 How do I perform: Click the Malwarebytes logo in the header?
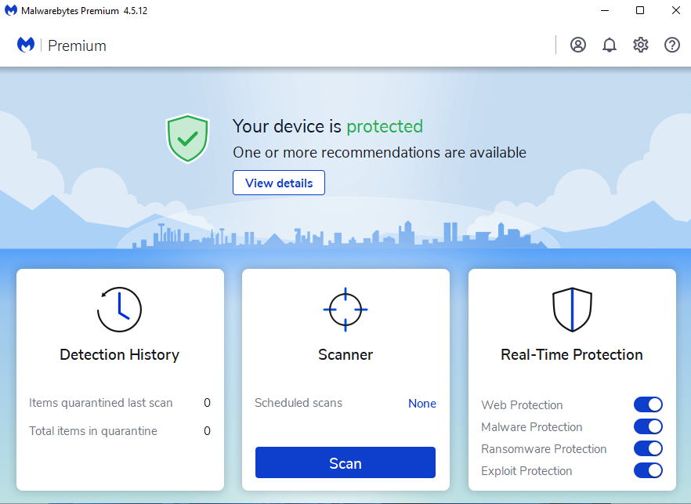click(x=26, y=45)
